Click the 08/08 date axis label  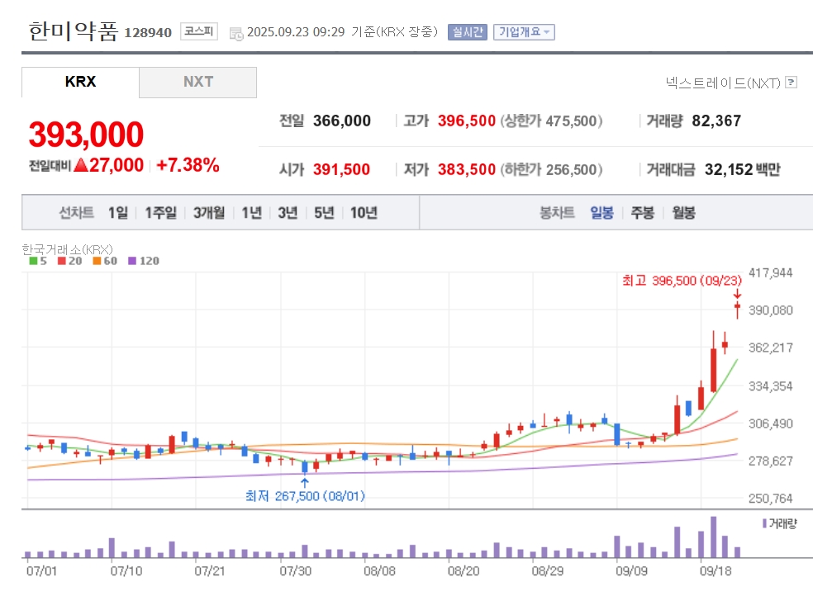(379, 571)
